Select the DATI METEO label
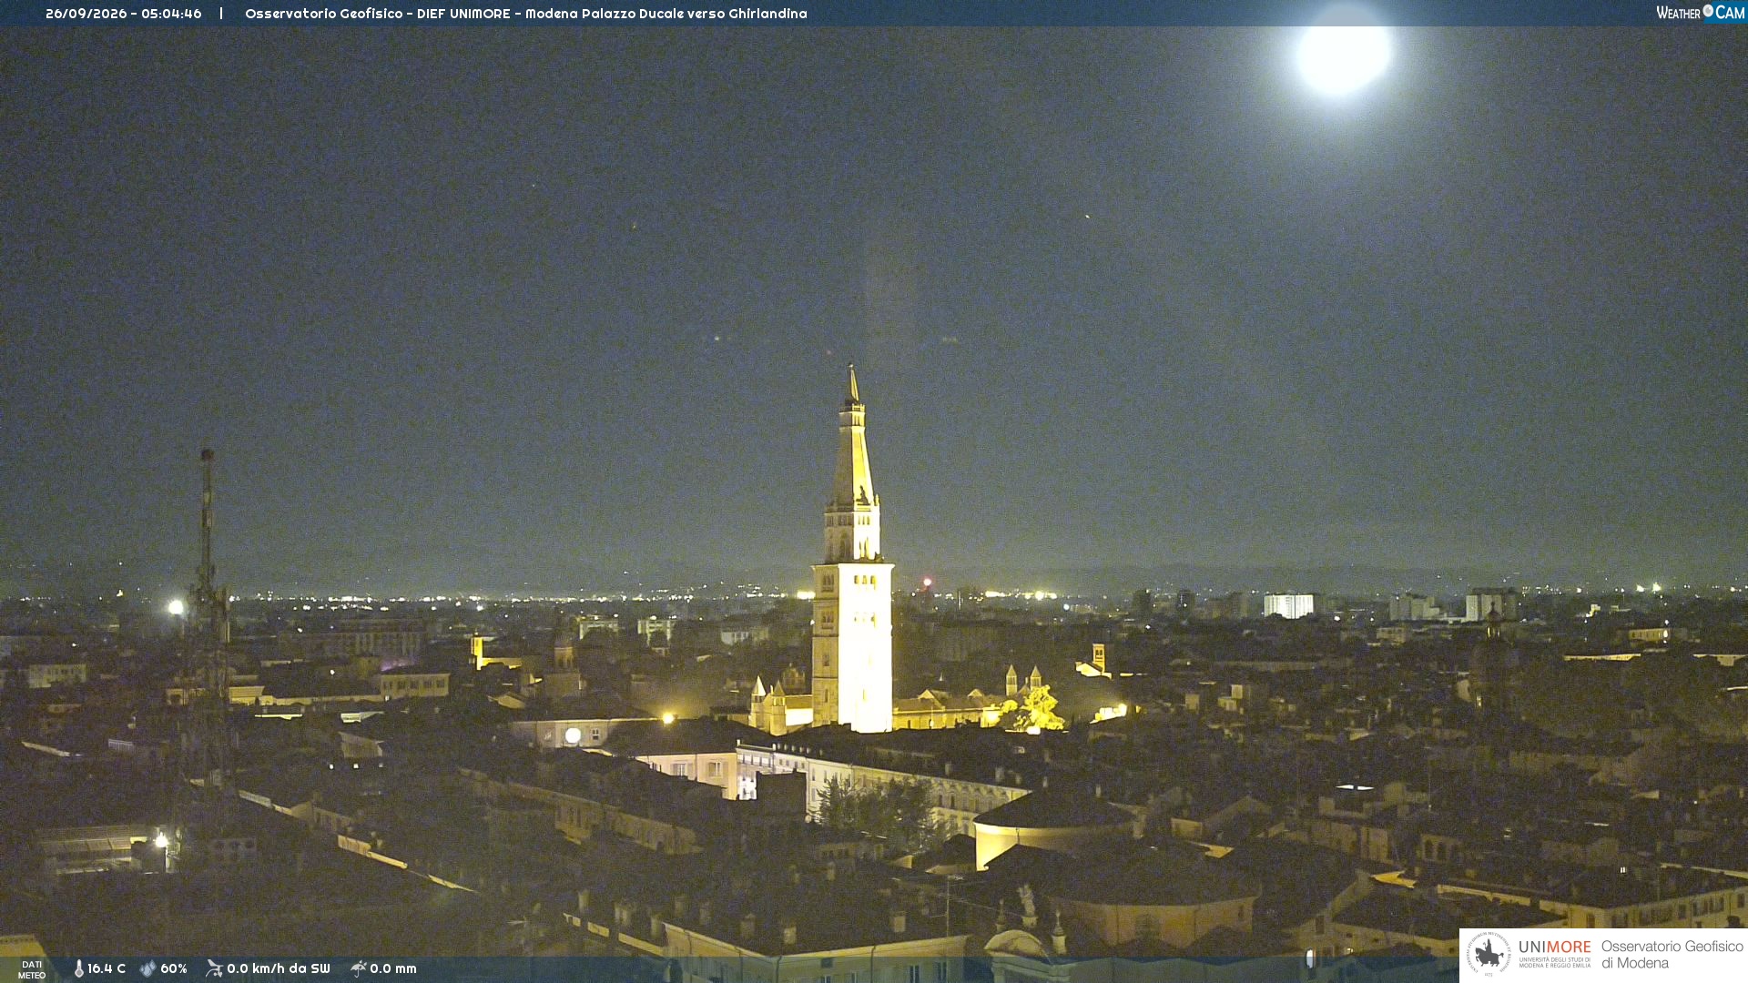The image size is (1748, 983). point(32,969)
